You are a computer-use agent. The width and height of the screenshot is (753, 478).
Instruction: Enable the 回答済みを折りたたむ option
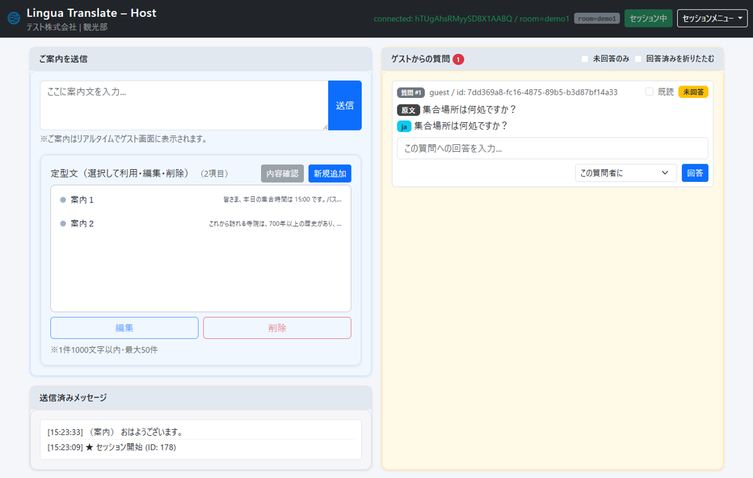(x=637, y=59)
